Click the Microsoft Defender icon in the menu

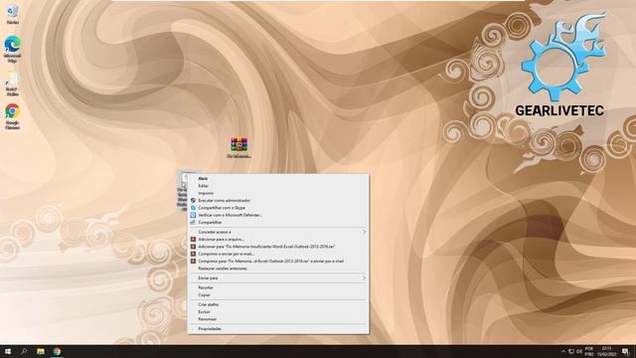[x=193, y=215]
